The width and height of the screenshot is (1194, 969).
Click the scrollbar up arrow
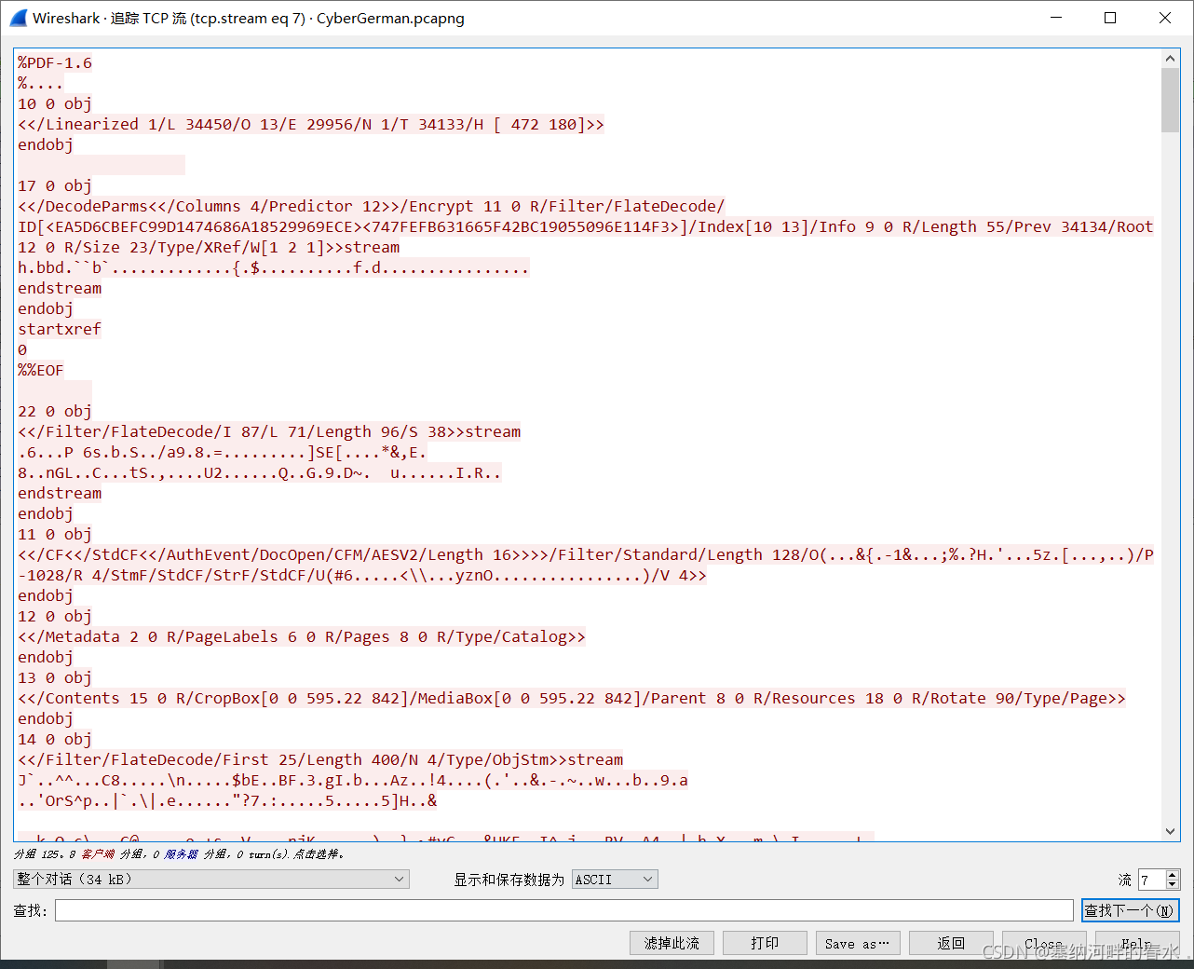click(1171, 59)
